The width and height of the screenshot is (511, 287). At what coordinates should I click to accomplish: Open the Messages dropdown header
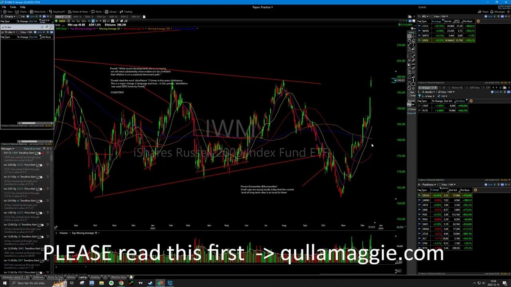tap(8, 149)
